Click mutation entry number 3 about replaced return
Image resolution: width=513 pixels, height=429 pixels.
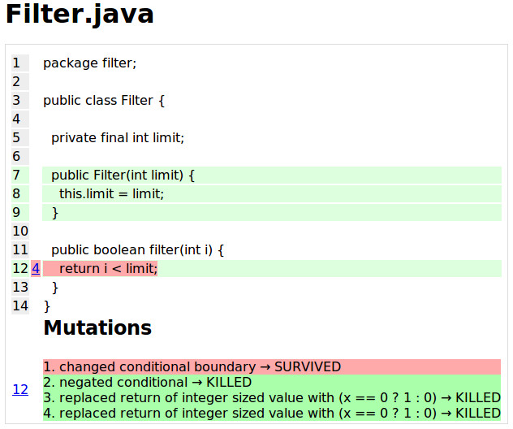(x=271, y=398)
